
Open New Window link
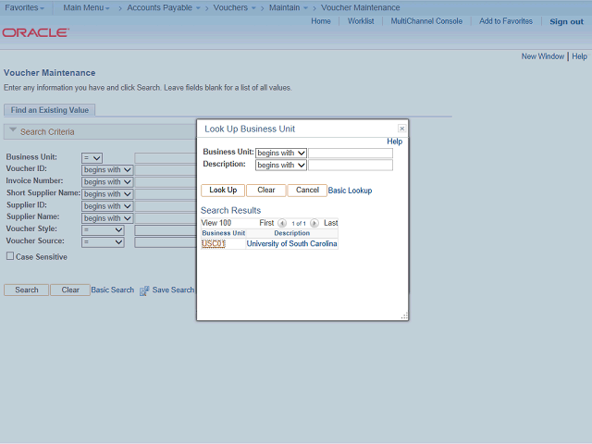543,56
